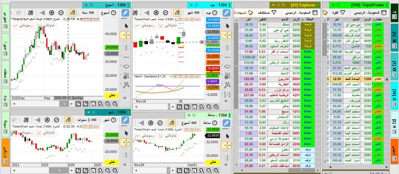Open hour interval dropdown in hourly chart
This screenshot has height=174, width=399.
click(x=210, y=123)
